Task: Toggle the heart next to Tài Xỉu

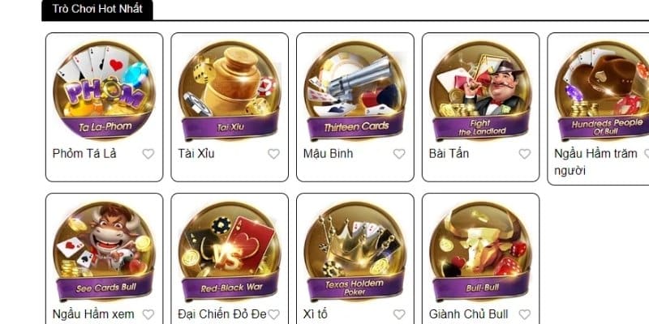Action: [x=273, y=154]
